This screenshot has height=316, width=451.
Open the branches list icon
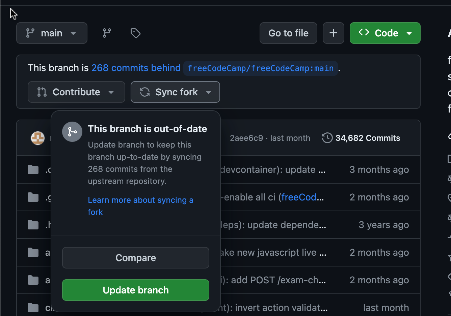(x=107, y=33)
